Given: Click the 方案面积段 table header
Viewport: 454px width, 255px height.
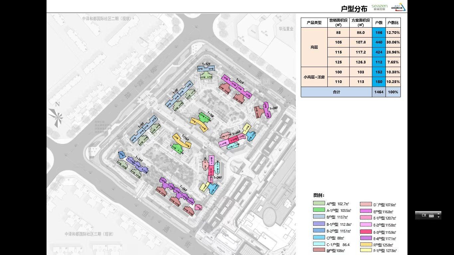Looking at the screenshot, I should (361, 23).
